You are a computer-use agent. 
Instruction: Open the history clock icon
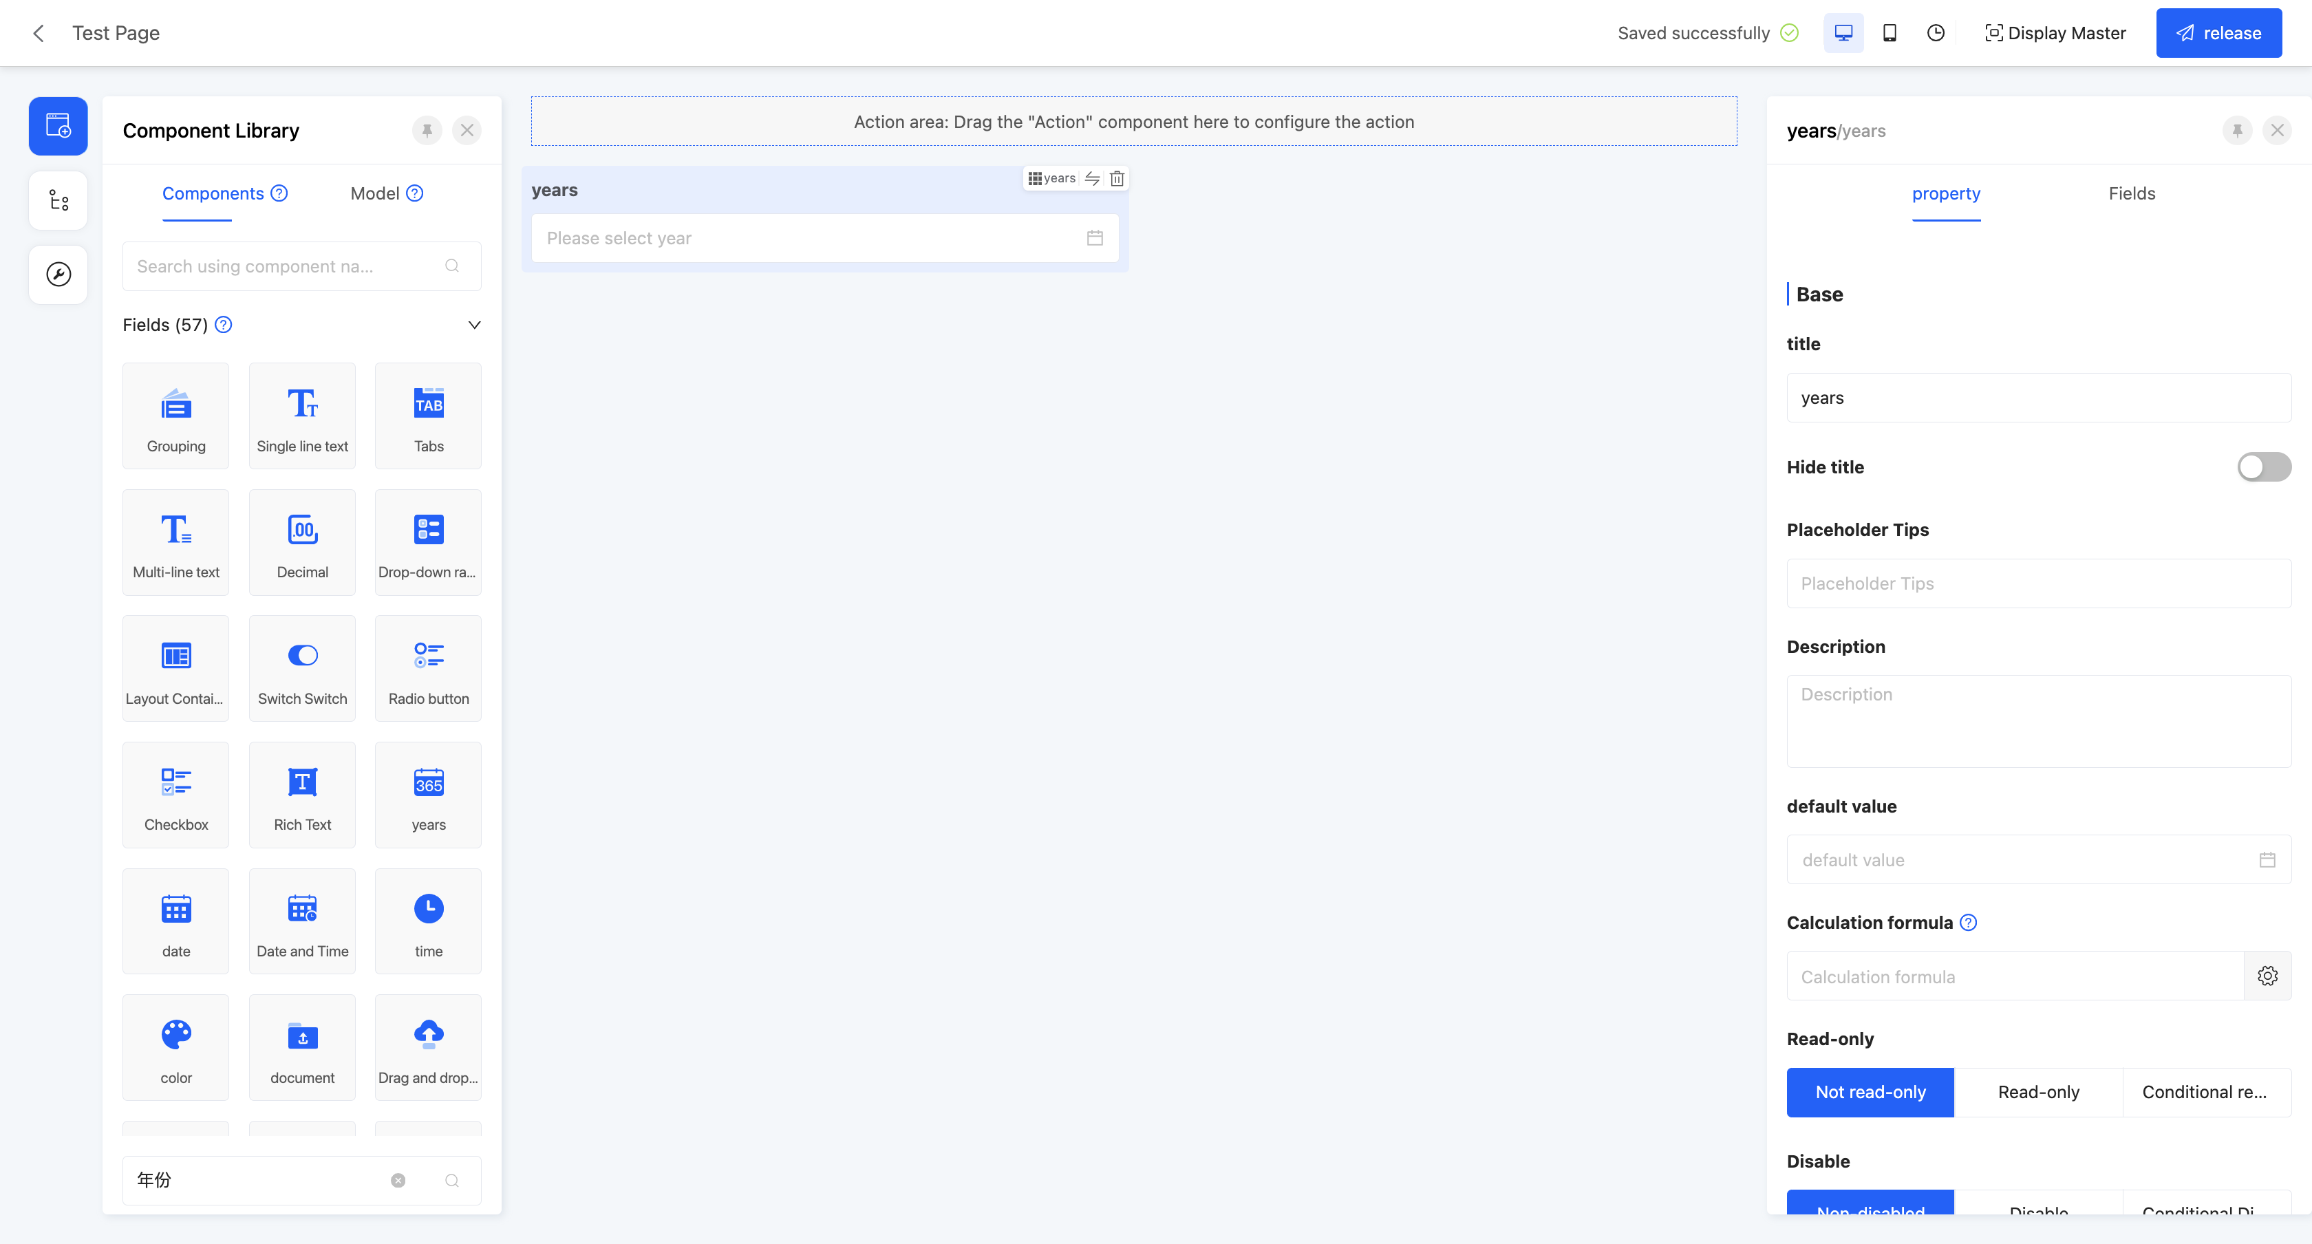1936,33
